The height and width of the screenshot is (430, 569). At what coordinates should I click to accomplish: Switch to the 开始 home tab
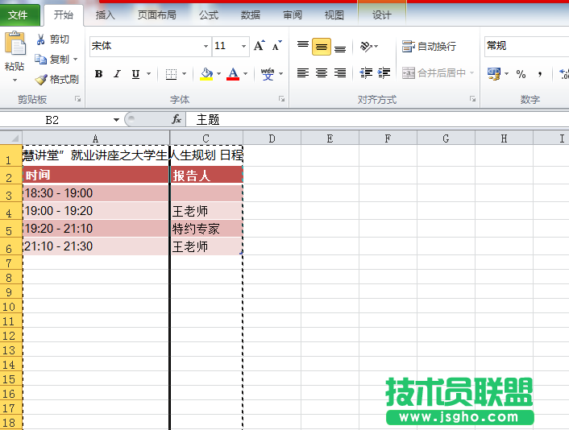pyautogui.click(x=64, y=14)
